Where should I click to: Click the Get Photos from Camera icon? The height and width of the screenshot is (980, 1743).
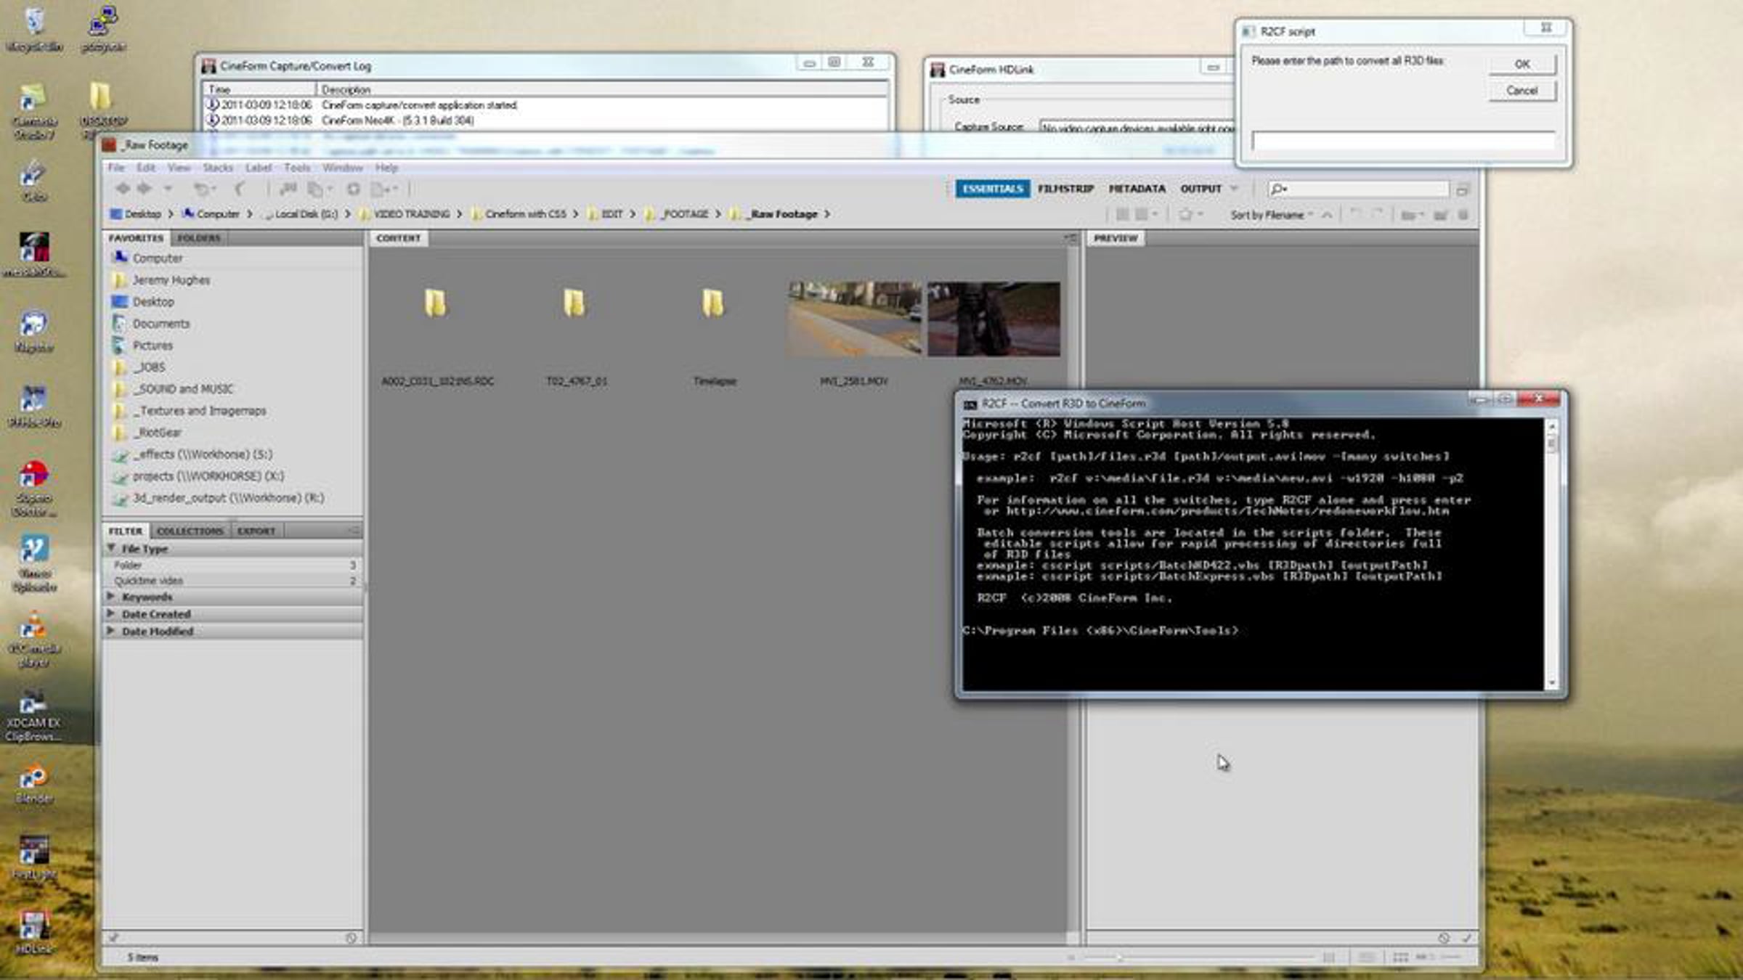pyautogui.click(x=288, y=189)
